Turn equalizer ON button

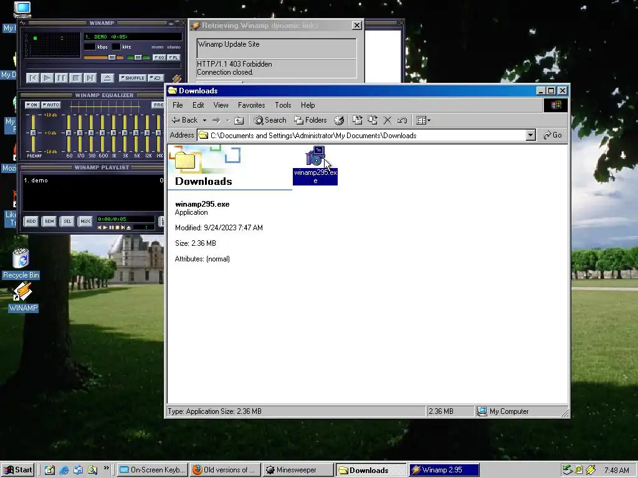point(32,105)
